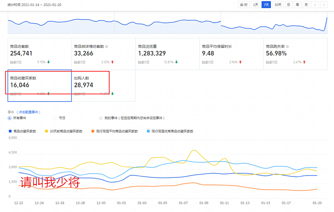The width and height of the screenshot is (334, 212).
Task: Click info icon beside 商品微详情访客数
Action: pos(106,46)
